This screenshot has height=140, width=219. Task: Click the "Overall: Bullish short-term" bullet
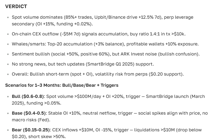(39, 74)
